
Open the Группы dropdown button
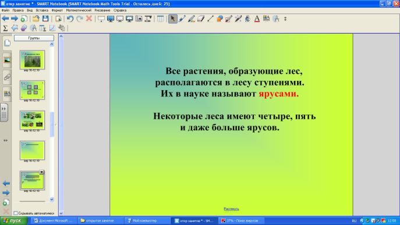point(34,38)
